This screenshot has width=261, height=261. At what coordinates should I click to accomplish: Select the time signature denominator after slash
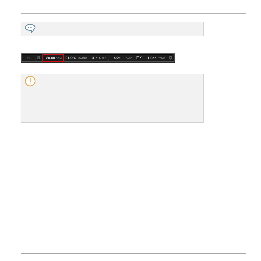(99, 58)
